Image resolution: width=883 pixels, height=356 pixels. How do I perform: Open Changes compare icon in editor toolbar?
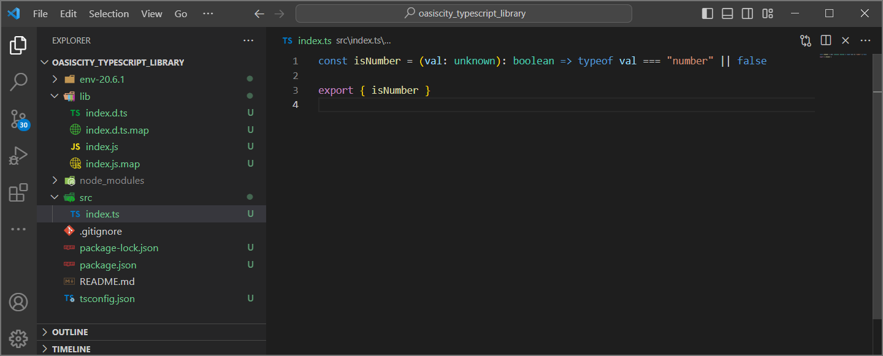[x=806, y=40]
